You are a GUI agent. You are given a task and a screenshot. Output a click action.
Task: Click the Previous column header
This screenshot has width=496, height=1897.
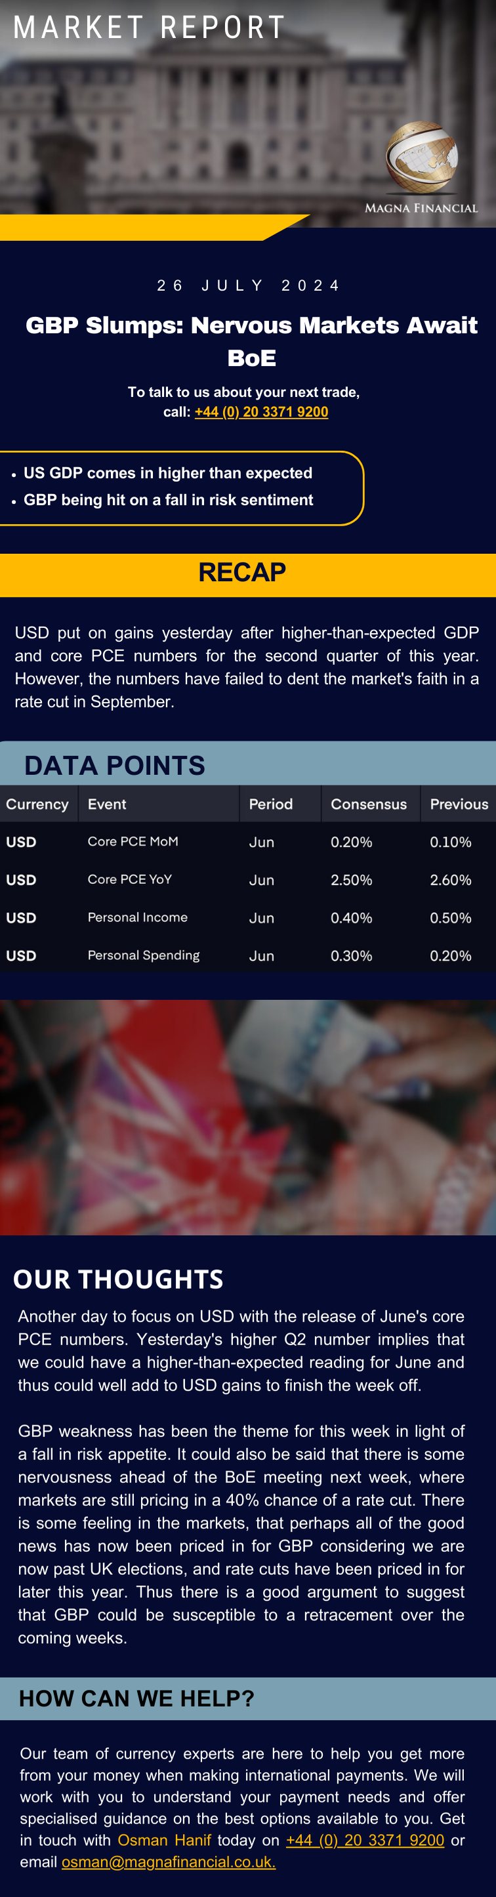(459, 804)
